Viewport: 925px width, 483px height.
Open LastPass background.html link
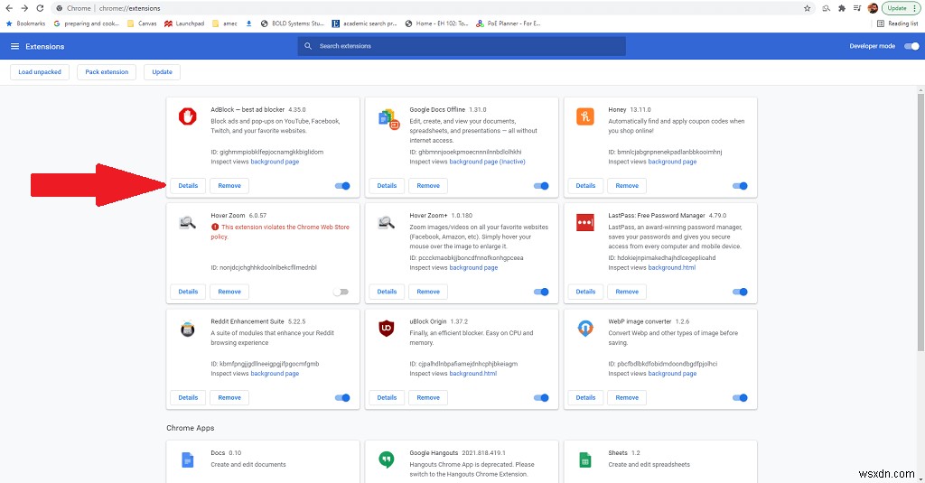point(672,268)
